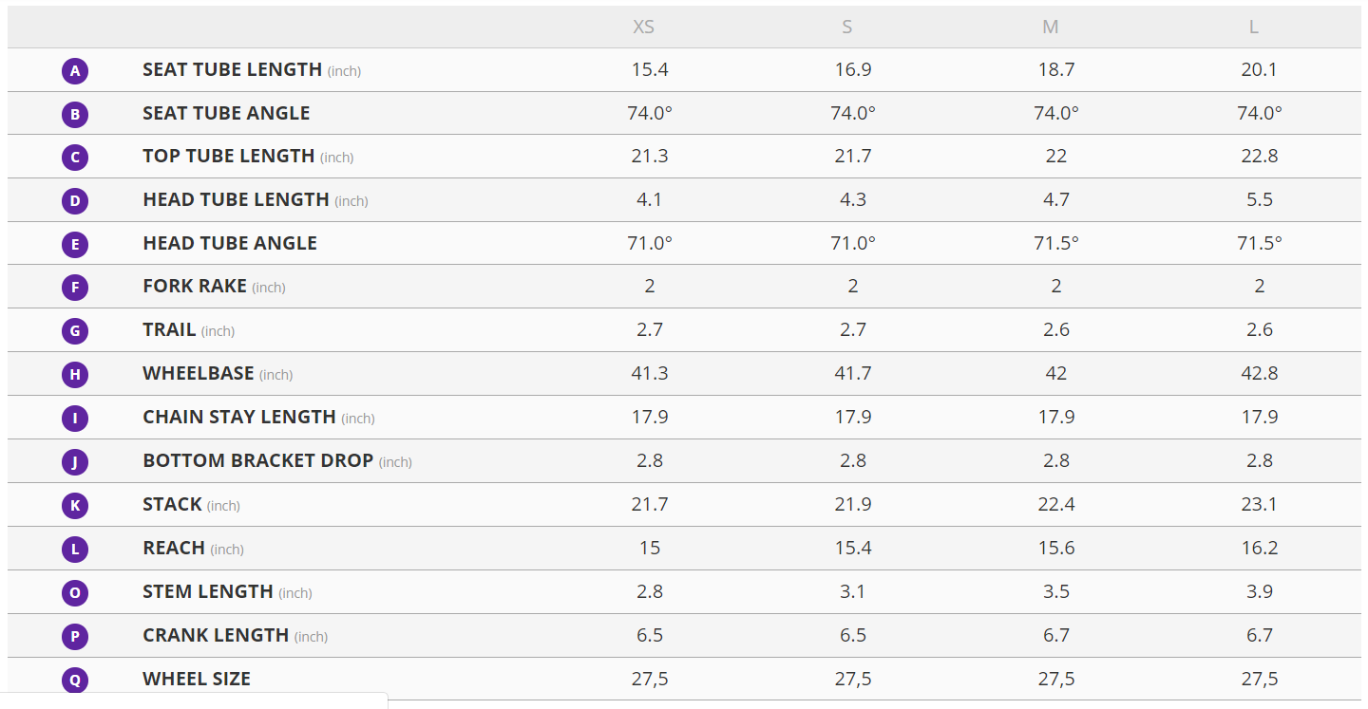Image resolution: width=1368 pixels, height=709 pixels.
Task: Click the M size column header
Action: point(1050,28)
